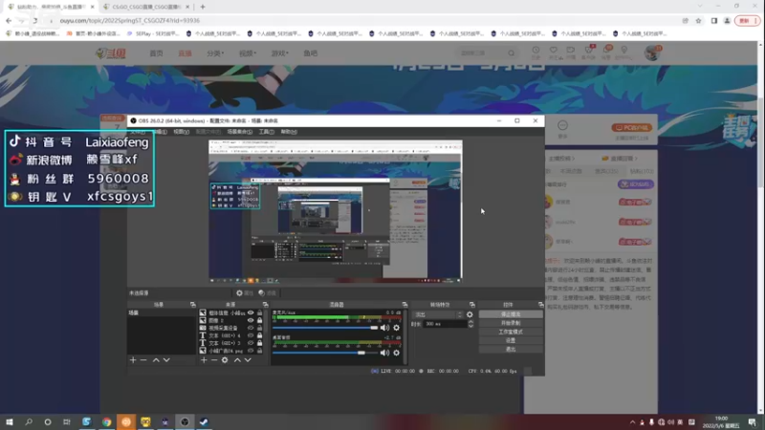Image resolution: width=765 pixels, height=430 pixels.
Task: Move selected source up in sources panel
Action: [x=237, y=360]
